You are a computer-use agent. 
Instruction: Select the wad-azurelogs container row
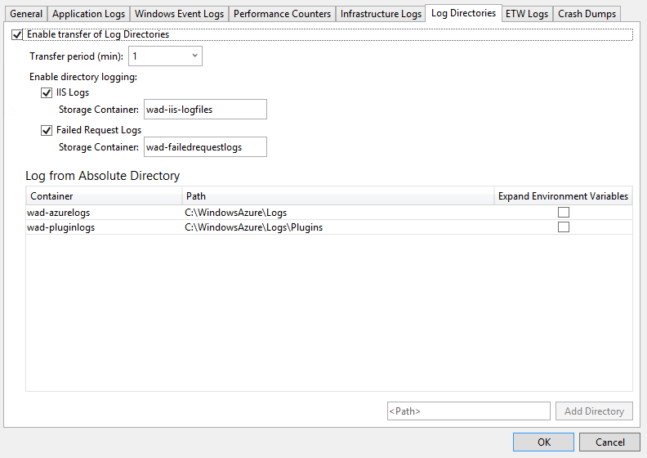tap(59, 213)
